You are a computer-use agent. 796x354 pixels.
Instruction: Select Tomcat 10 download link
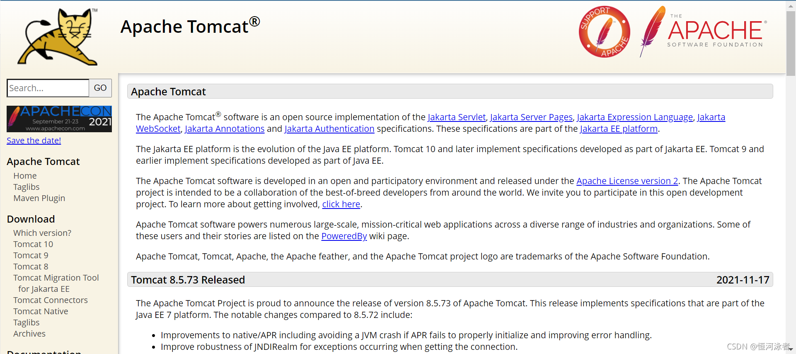(x=33, y=244)
